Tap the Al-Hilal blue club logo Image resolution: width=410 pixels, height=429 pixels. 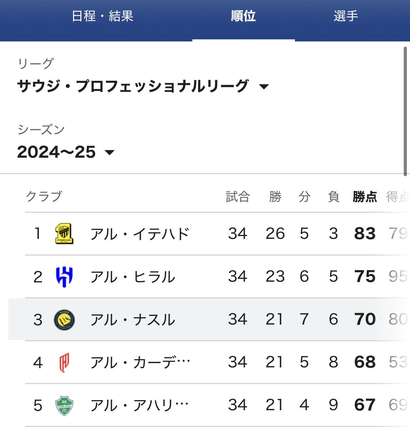coord(64,276)
